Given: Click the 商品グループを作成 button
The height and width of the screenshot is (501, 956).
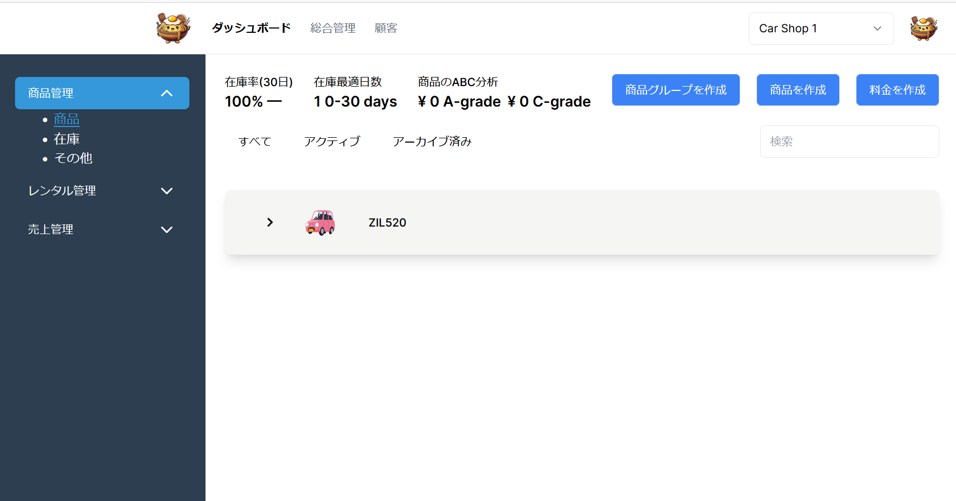Looking at the screenshot, I should pos(676,90).
